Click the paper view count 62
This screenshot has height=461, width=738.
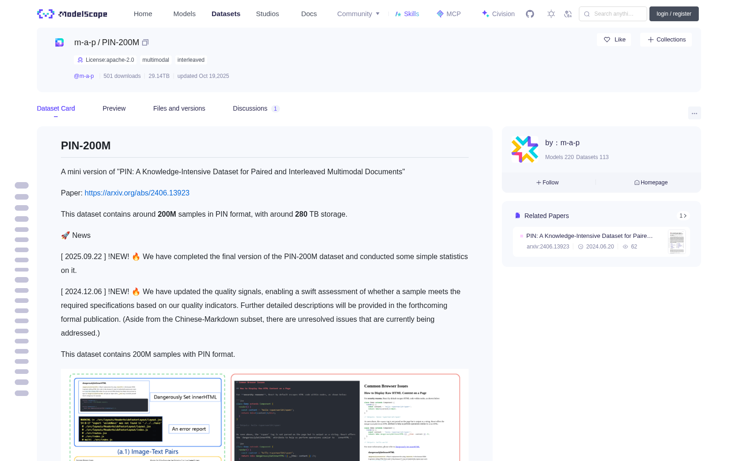(x=630, y=247)
